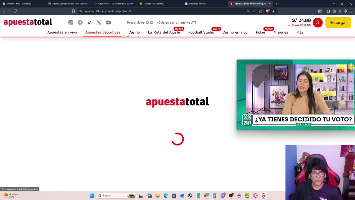This screenshot has height=200, width=355.
Task: Open Brave Shields lion icon
Action: [267, 11]
